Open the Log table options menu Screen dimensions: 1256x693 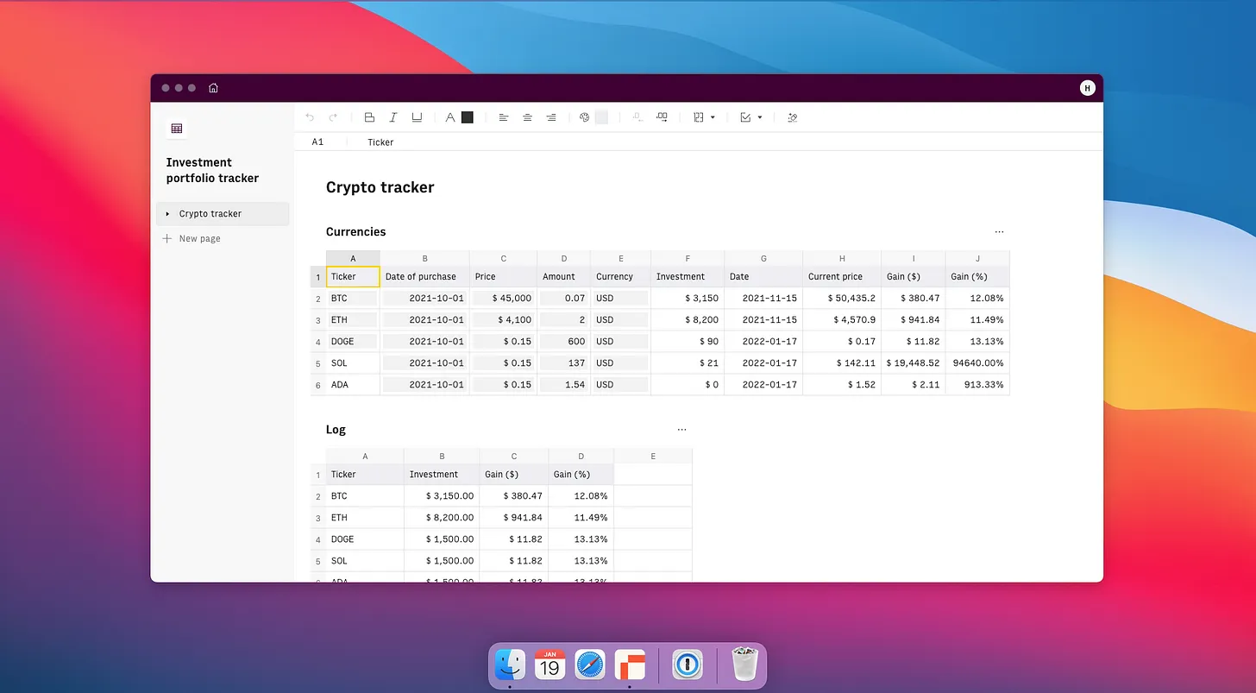click(x=681, y=430)
